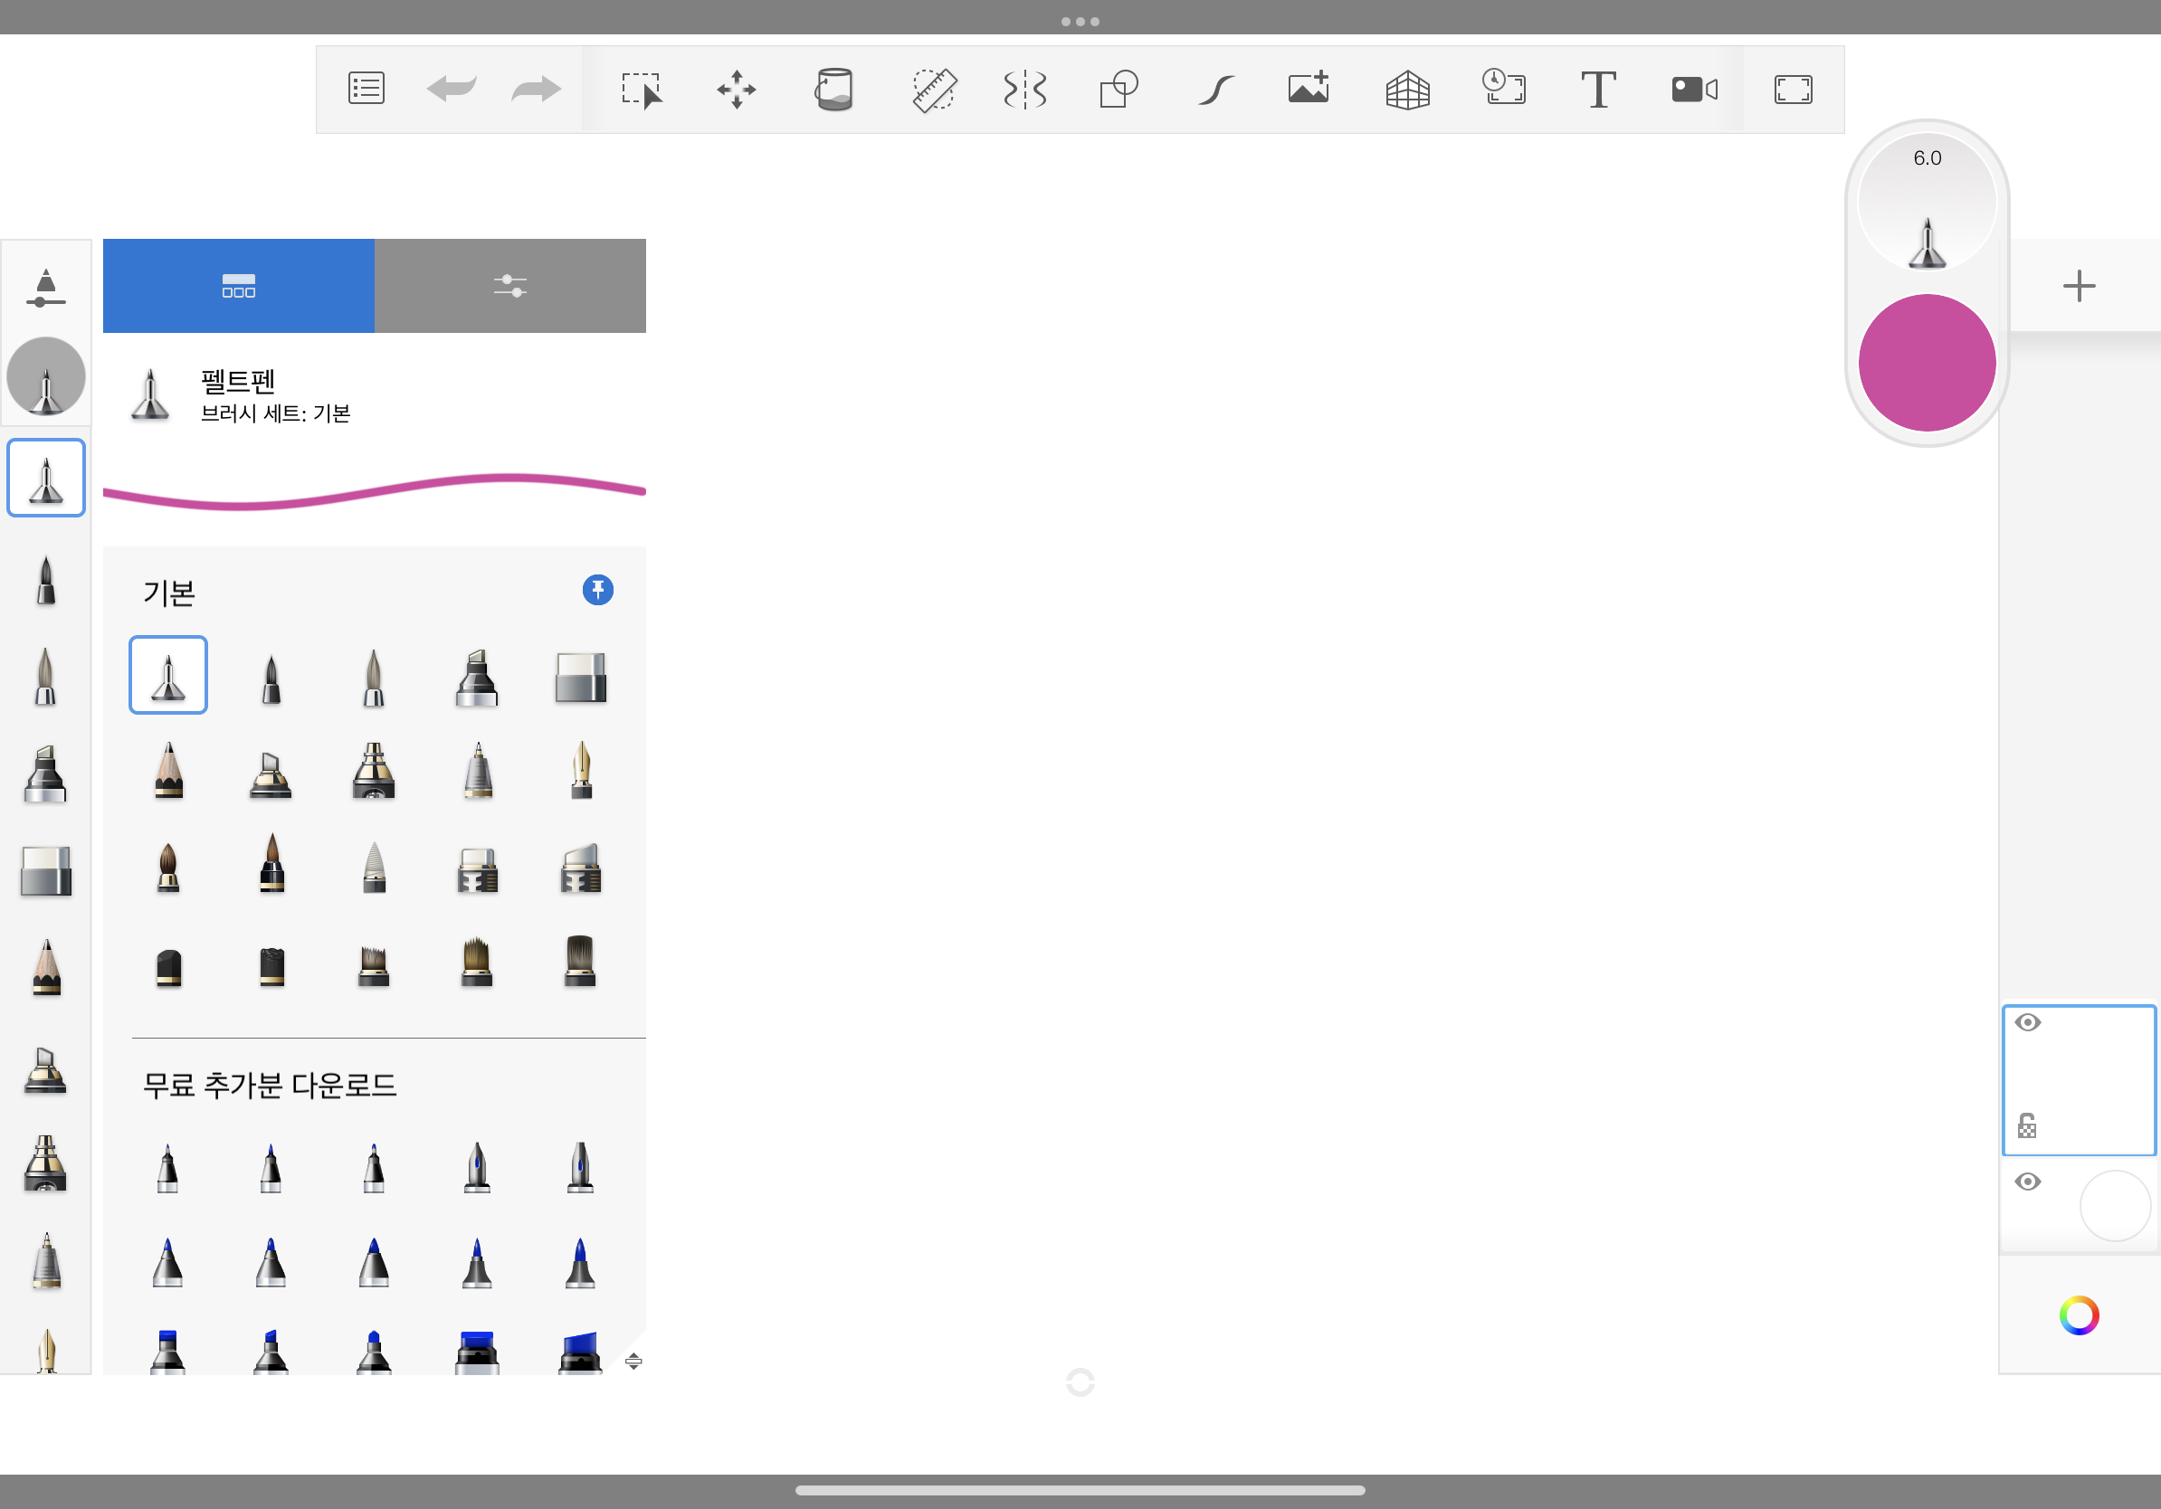Select the chisel marker in 기본 grid
2161x1509 pixels.
point(477,678)
